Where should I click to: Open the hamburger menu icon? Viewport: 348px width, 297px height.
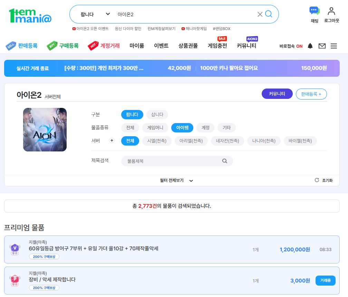point(334,46)
